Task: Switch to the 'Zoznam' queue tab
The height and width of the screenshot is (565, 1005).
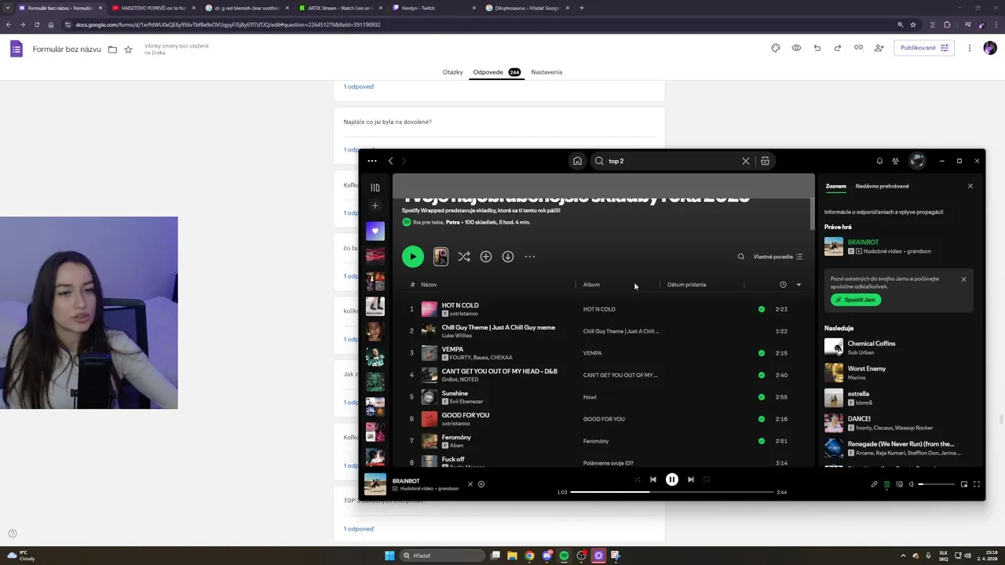Action: (835, 186)
